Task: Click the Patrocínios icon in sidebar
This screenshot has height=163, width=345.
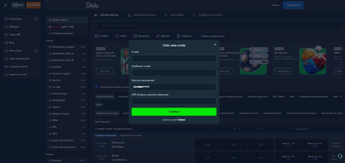Action: pos(6,51)
